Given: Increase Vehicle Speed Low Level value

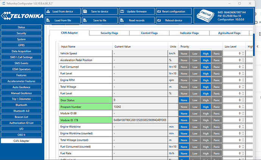Looking at the screenshot, I should pos(243,52).
